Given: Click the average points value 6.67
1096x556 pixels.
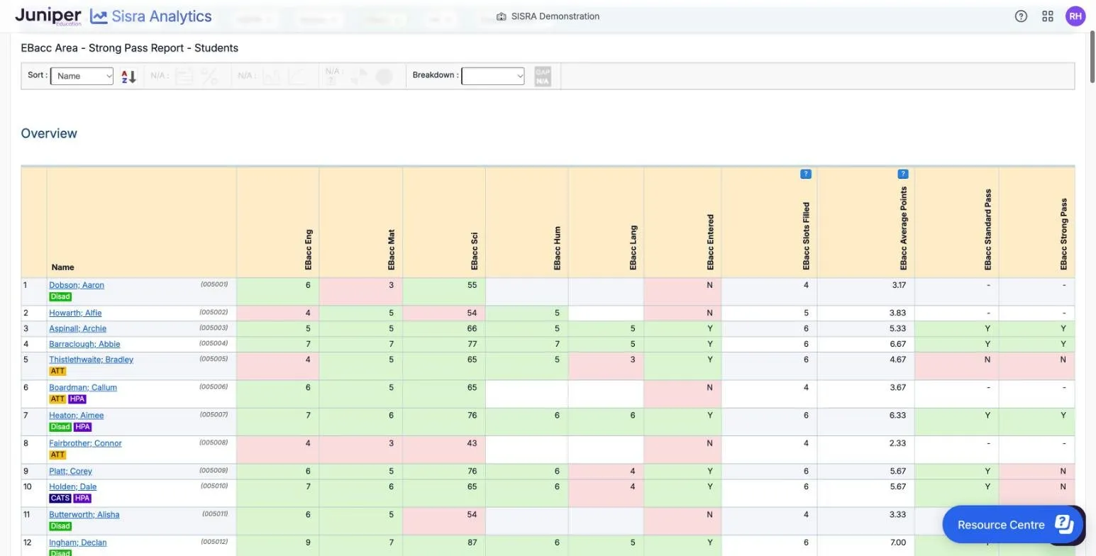Looking at the screenshot, I should click(899, 344).
